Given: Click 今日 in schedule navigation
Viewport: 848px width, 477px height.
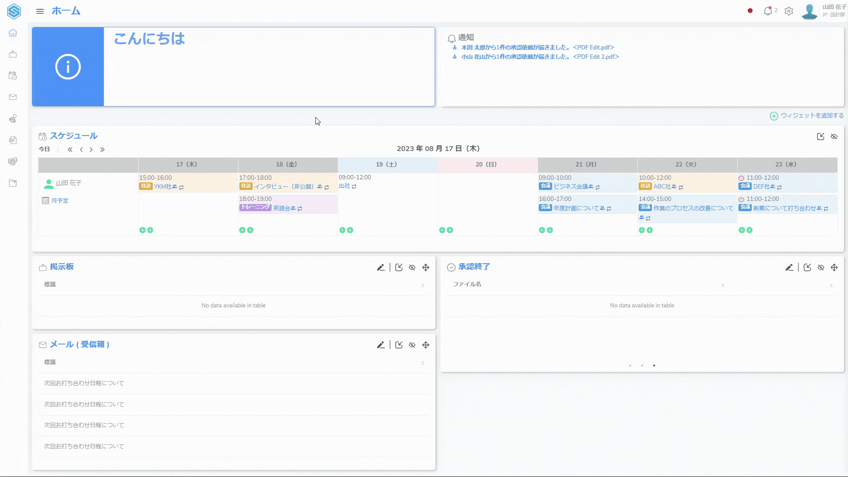Looking at the screenshot, I should coord(44,149).
